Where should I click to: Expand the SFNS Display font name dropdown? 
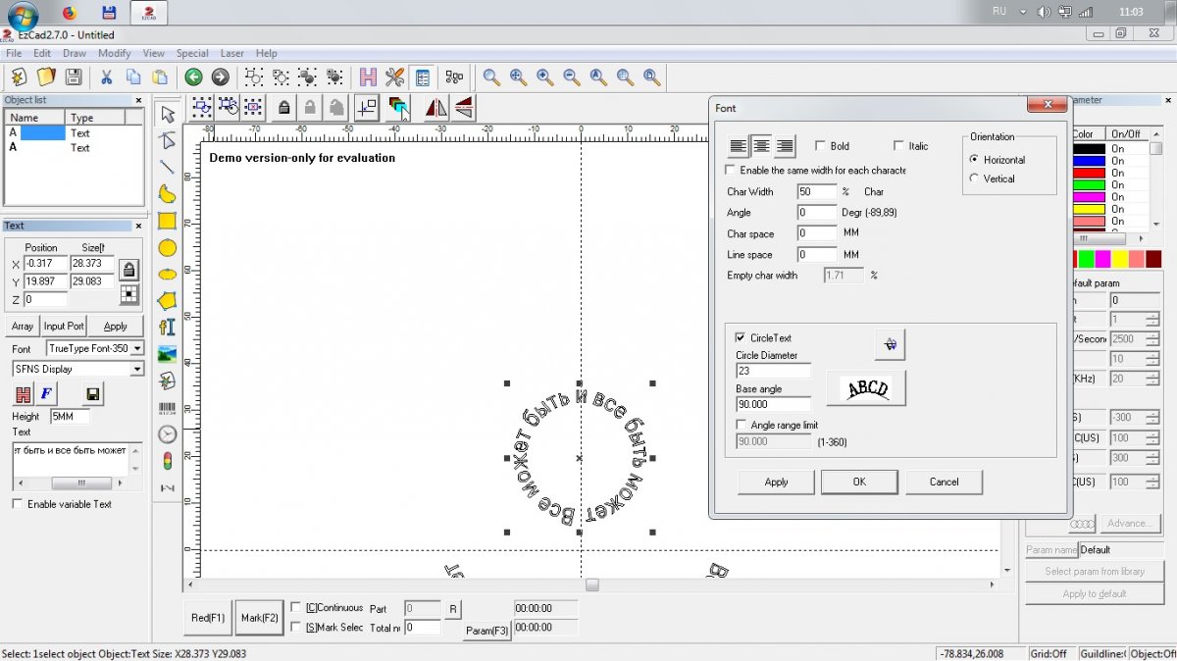pyautogui.click(x=136, y=369)
